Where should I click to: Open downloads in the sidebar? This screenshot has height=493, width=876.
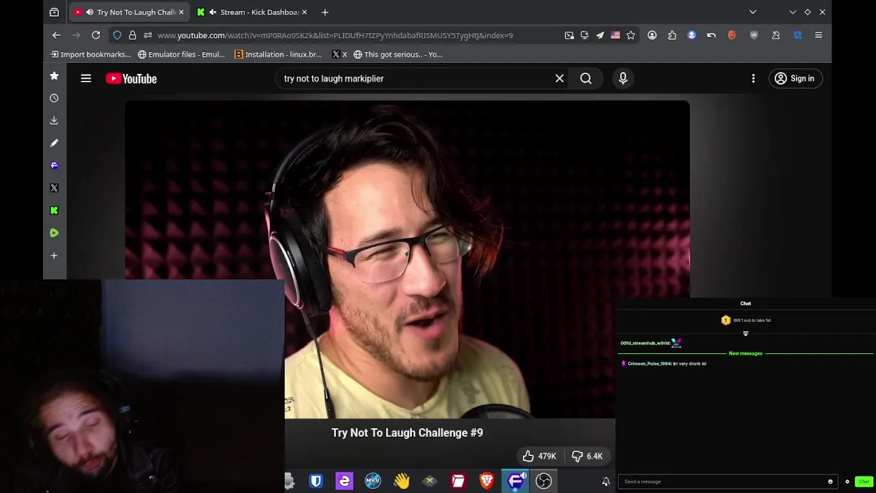point(54,121)
